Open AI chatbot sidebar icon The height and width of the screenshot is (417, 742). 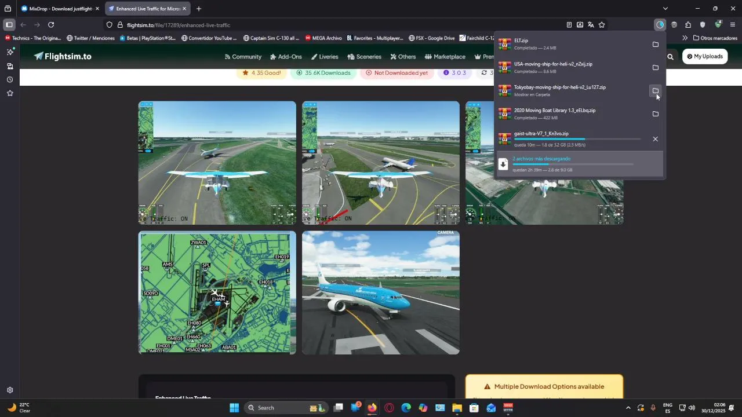pyautogui.click(x=10, y=52)
